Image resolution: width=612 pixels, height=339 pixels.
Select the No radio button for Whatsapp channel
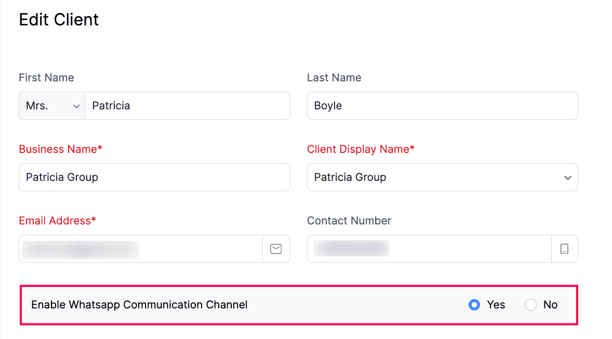530,305
